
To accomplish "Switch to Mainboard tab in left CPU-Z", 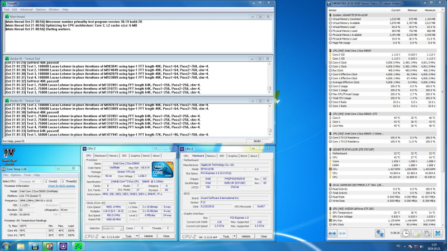I will (101, 156).
